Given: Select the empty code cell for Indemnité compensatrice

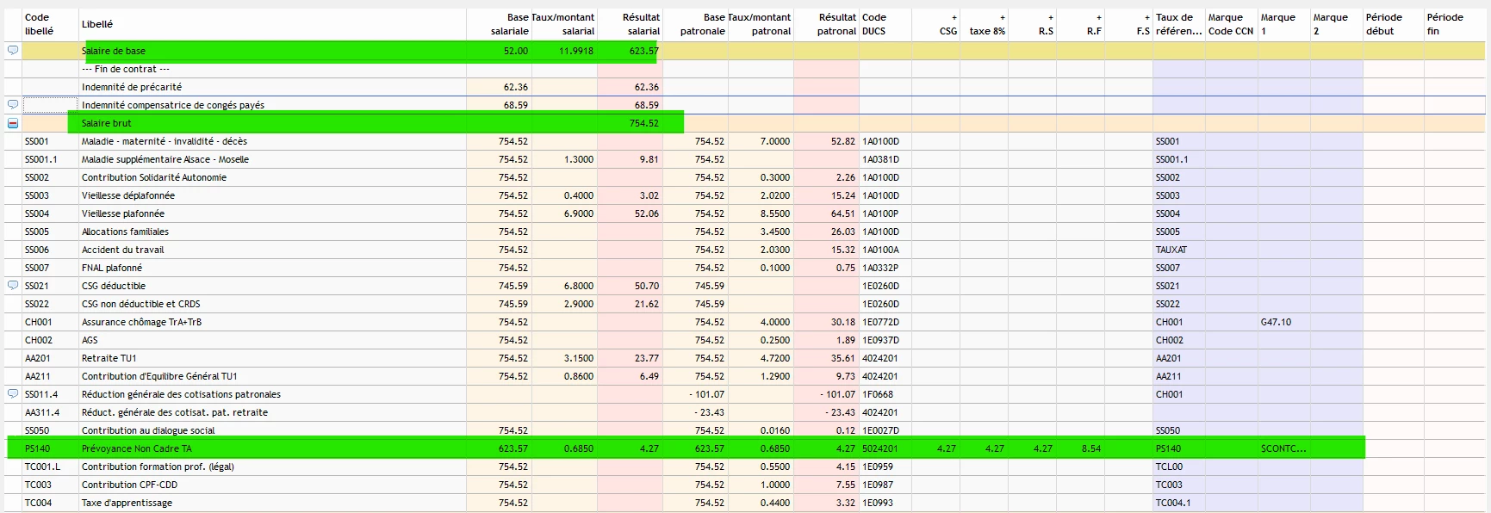Looking at the screenshot, I should [x=50, y=105].
